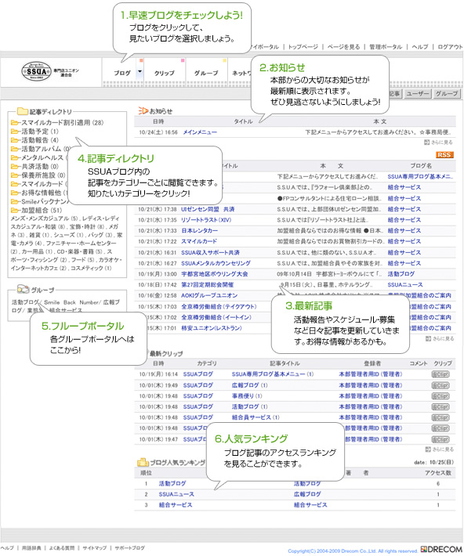Click さらに見る under latest articles list
The width and height of the screenshot is (464, 556).
pos(440,338)
